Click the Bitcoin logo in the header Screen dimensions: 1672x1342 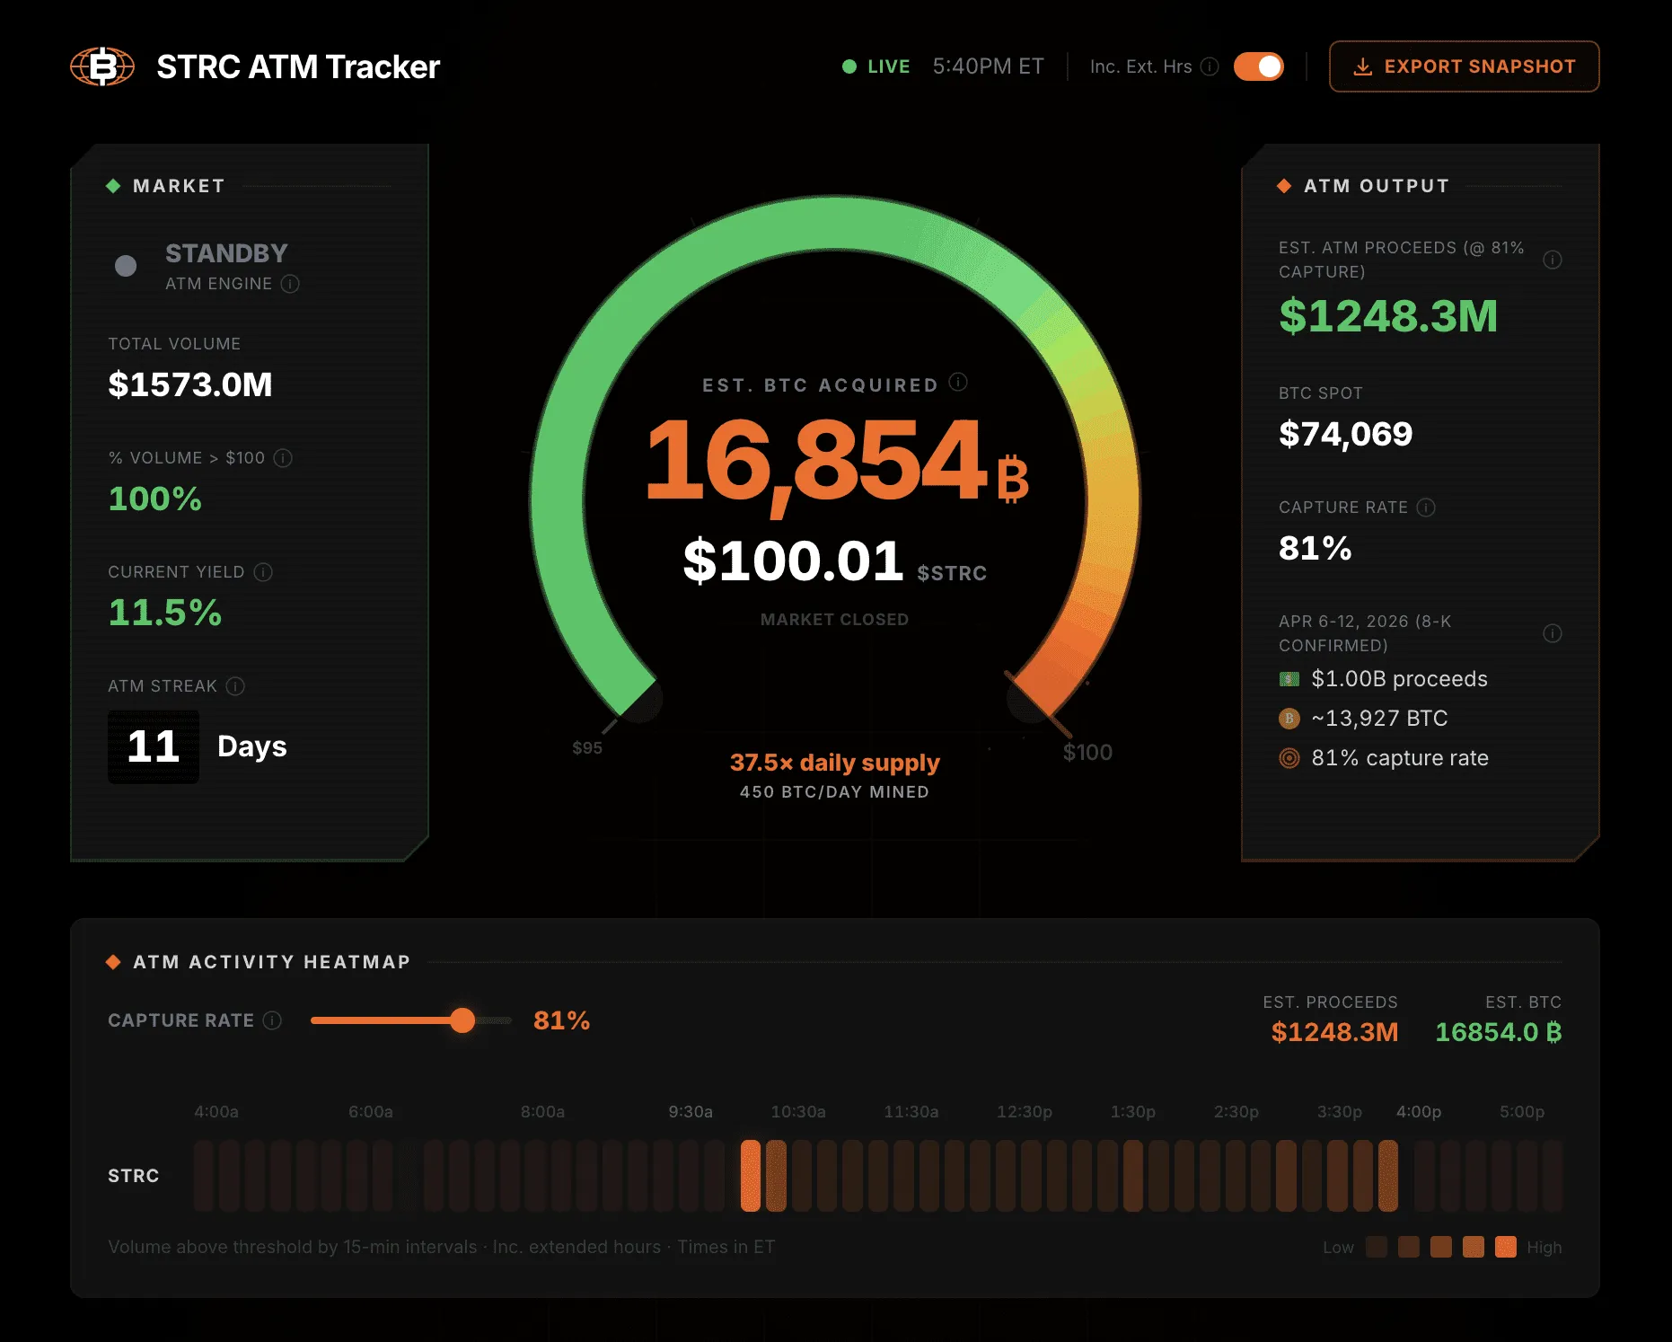click(x=101, y=66)
